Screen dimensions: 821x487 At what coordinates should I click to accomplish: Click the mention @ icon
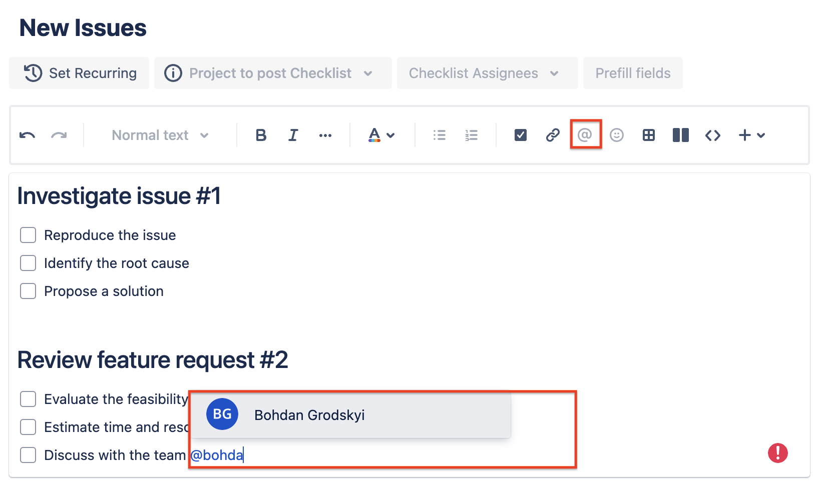coord(585,134)
